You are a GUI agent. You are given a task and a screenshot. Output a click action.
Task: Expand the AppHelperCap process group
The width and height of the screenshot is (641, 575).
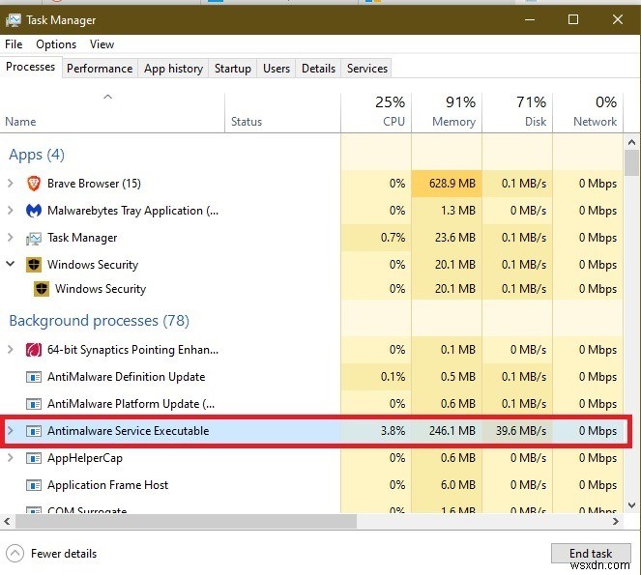point(11,458)
